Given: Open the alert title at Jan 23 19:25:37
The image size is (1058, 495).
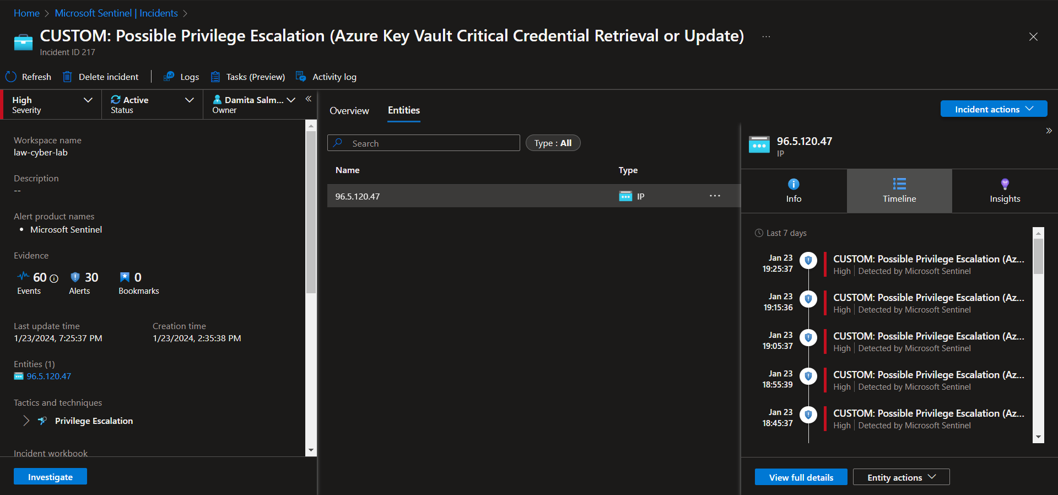Looking at the screenshot, I should [929, 259].
